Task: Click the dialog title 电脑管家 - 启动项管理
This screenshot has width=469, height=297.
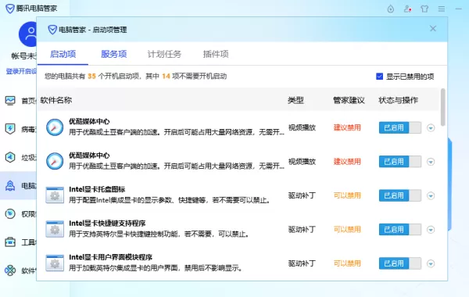Action: pos(93,30)
